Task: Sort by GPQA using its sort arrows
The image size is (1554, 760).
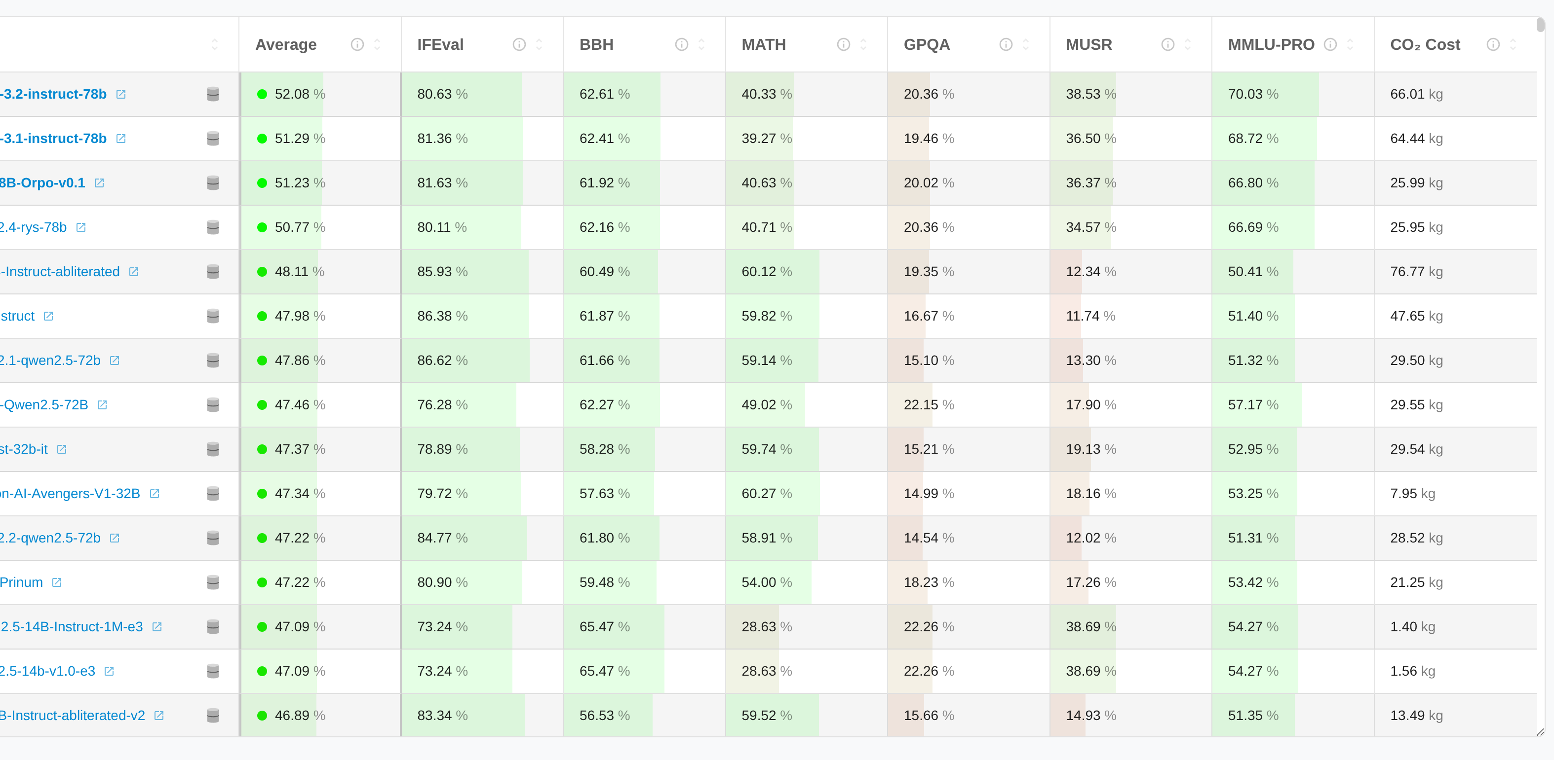Action: (x=1025, y=44)
